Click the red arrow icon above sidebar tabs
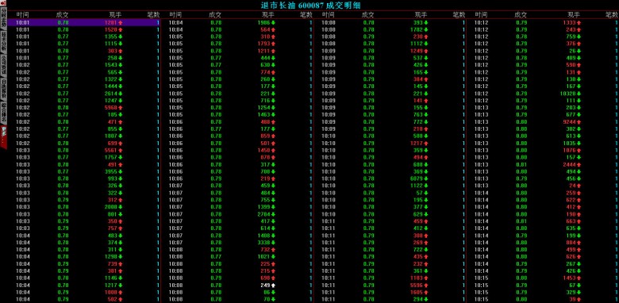This screenshot has width=619, height=303. pos(3,3)
